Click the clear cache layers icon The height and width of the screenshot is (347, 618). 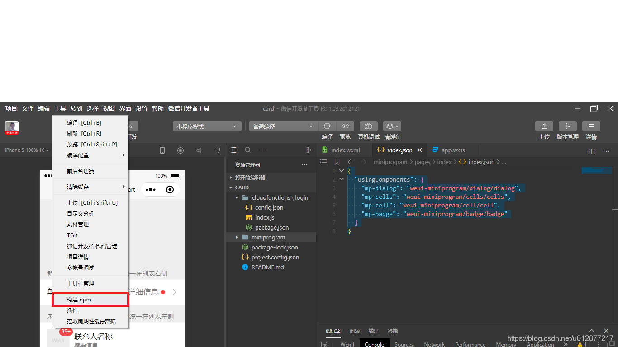point(392,127)
